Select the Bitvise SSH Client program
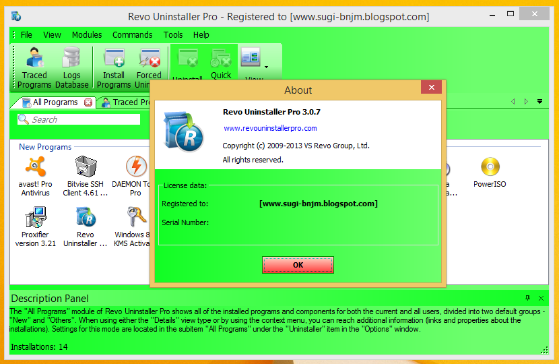The width and height of the screenshot is (559, 364). pyautogui.click(x=86, y=176)
